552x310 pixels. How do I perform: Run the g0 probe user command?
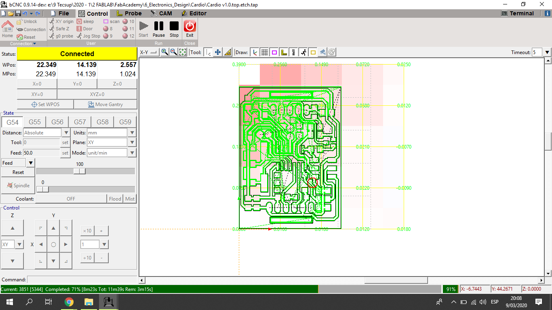pyautogui.click(x=61, y=36)
